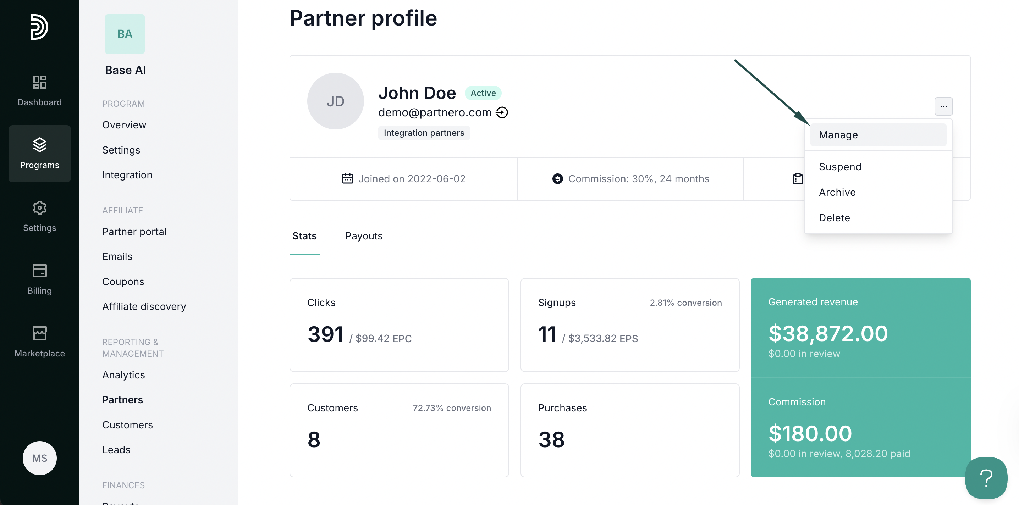Open Affiliate discovery in sidebar
The width and height of the screenshot is (1019, 505).
click(144, 306)
